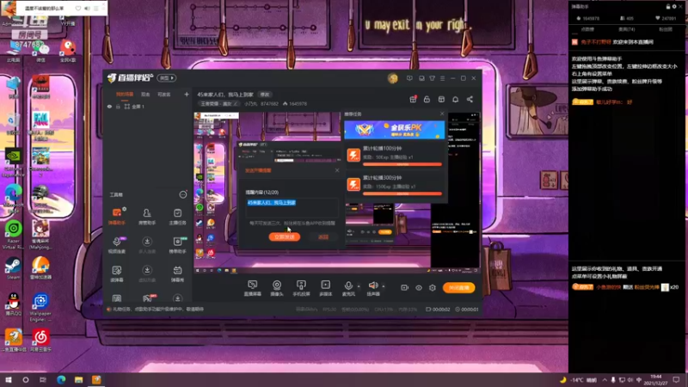Toggle lock icon in danmu assistant window
This screenshot has width=688, height=387.
click(668, 7)
